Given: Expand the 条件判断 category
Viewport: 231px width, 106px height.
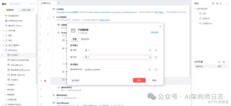Looking at the screenshot, I should pyautogui.click(x=3, y=31).
